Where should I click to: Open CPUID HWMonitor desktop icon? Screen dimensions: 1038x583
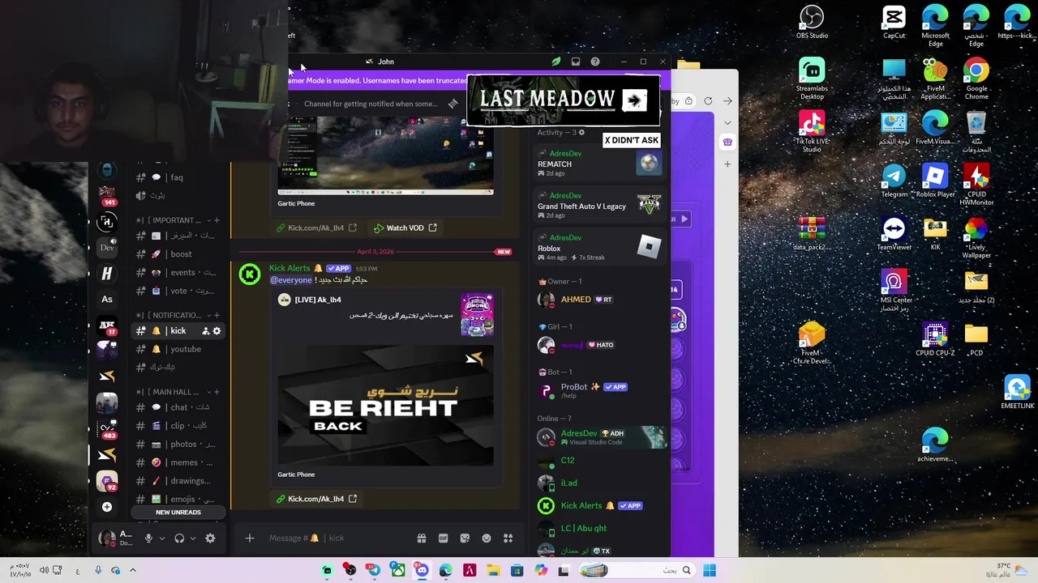point(976,184)
